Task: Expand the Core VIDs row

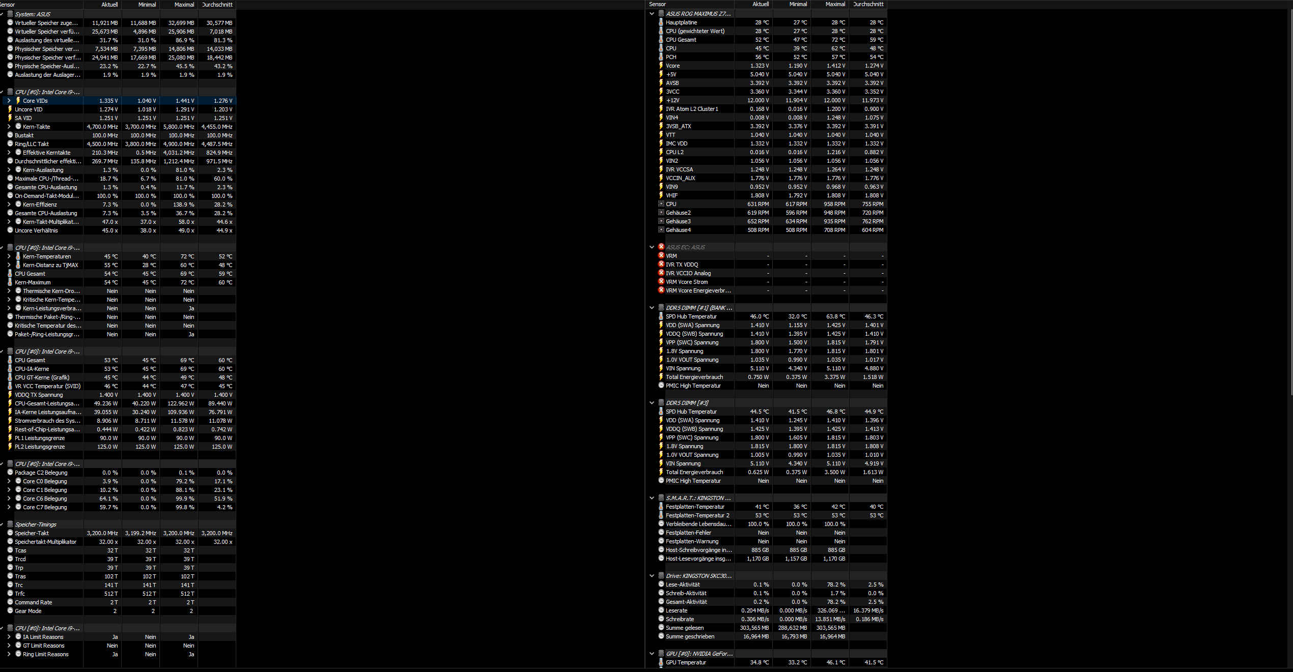Action: pos(9,101)
